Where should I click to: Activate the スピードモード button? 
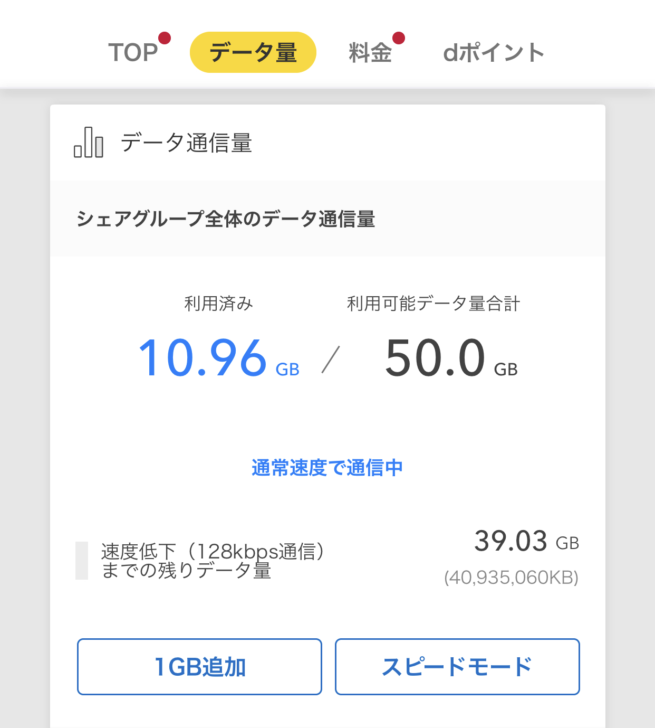click(457, 667)
